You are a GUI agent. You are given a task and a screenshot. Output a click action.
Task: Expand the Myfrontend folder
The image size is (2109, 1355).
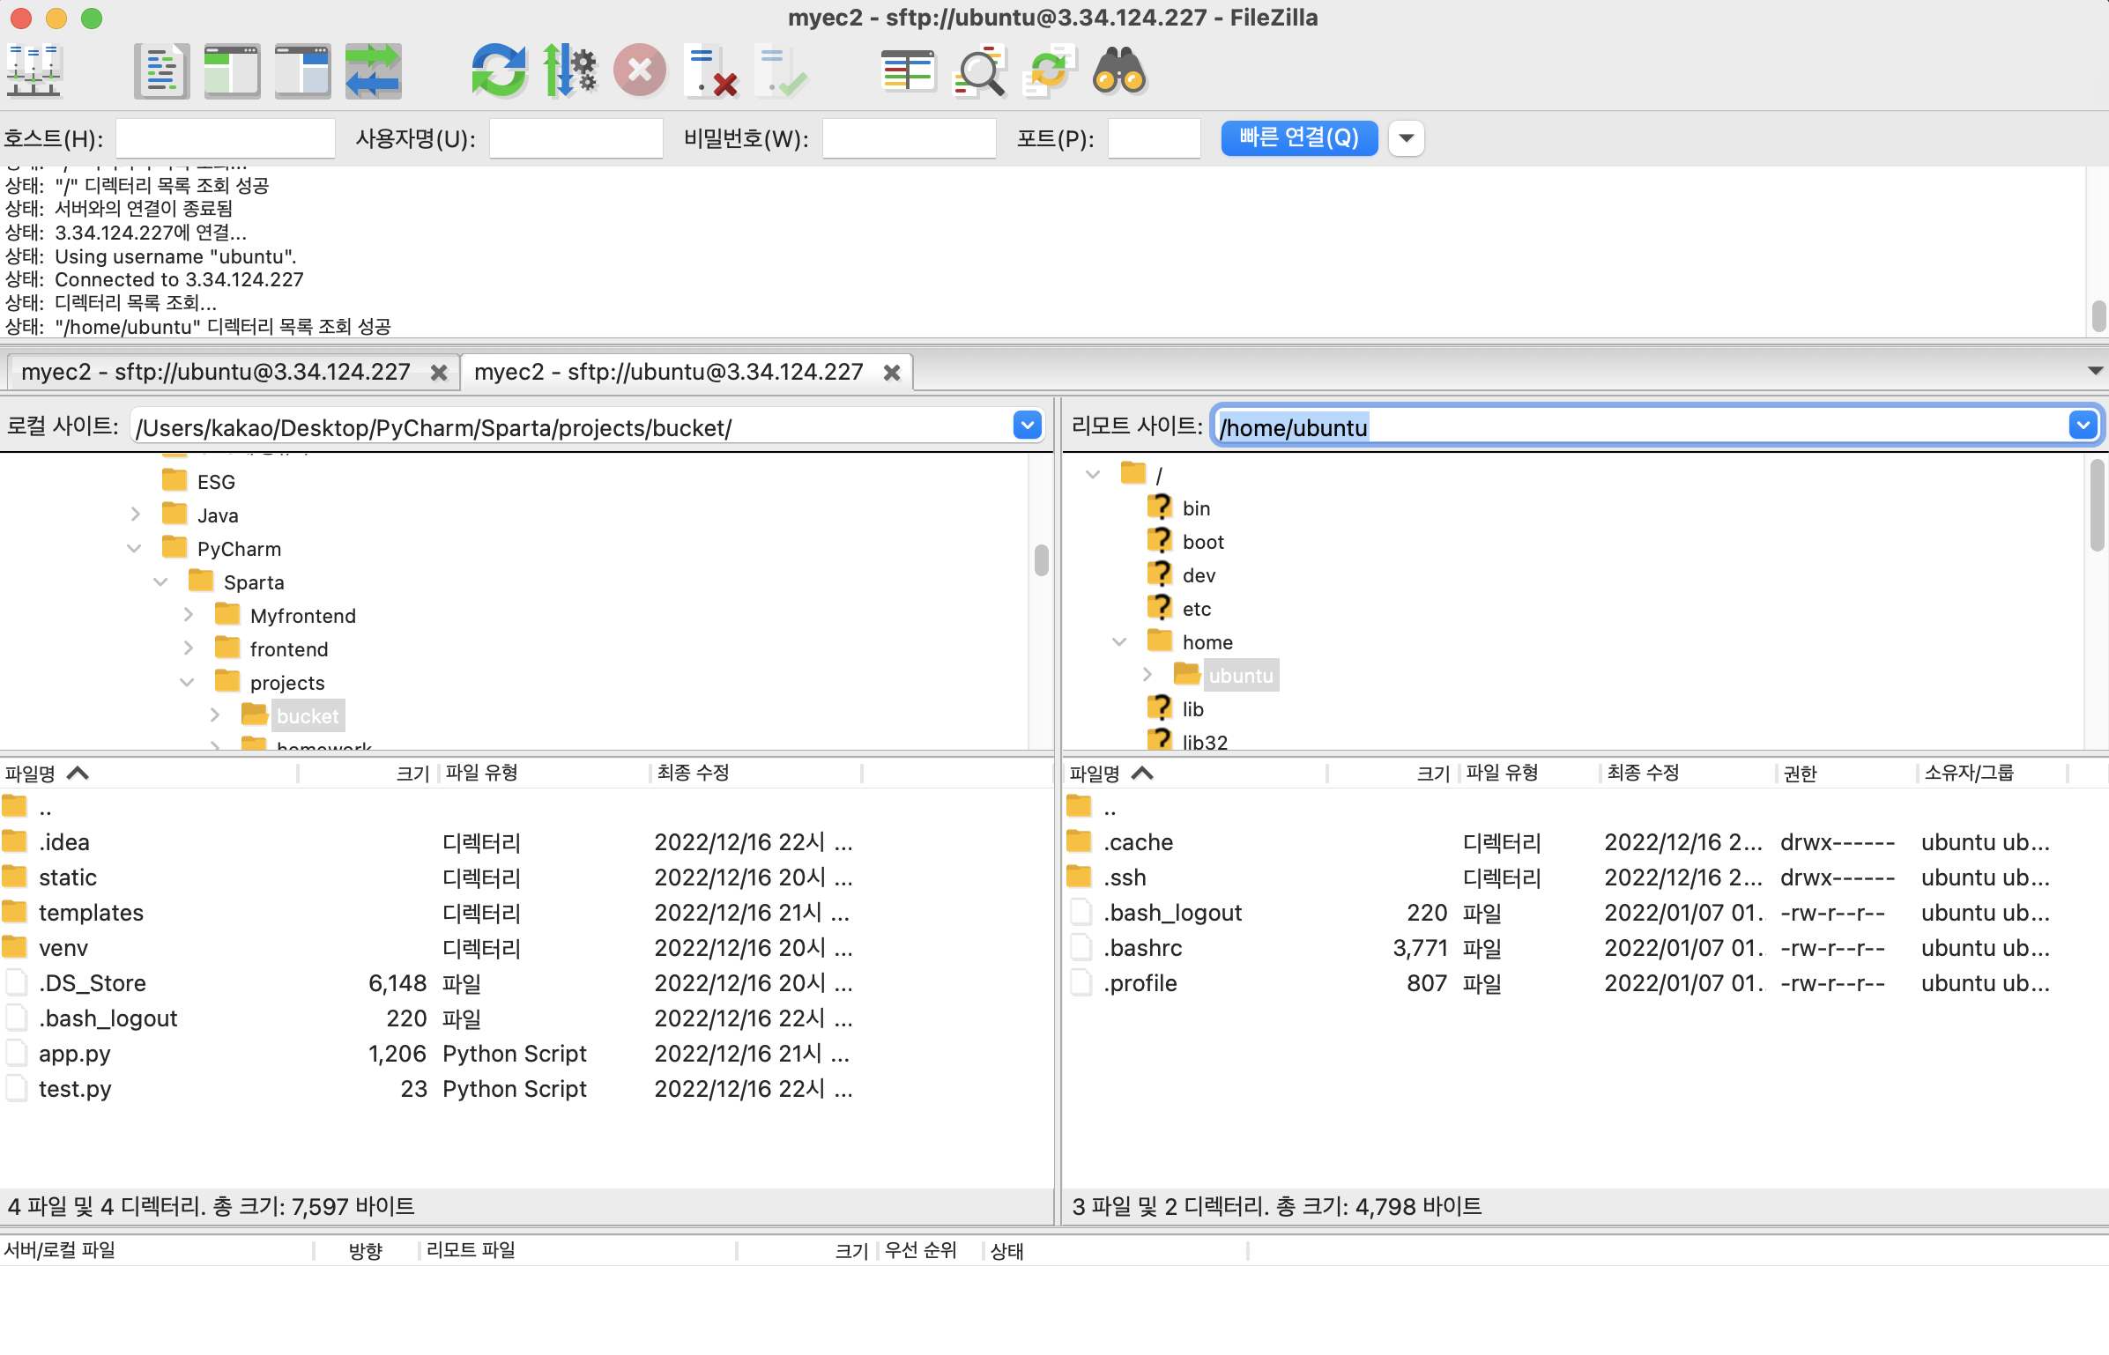pos(188,615)
